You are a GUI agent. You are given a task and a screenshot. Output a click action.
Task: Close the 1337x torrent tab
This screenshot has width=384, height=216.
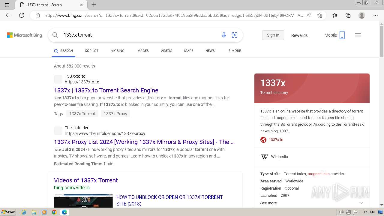pos(82,5)
